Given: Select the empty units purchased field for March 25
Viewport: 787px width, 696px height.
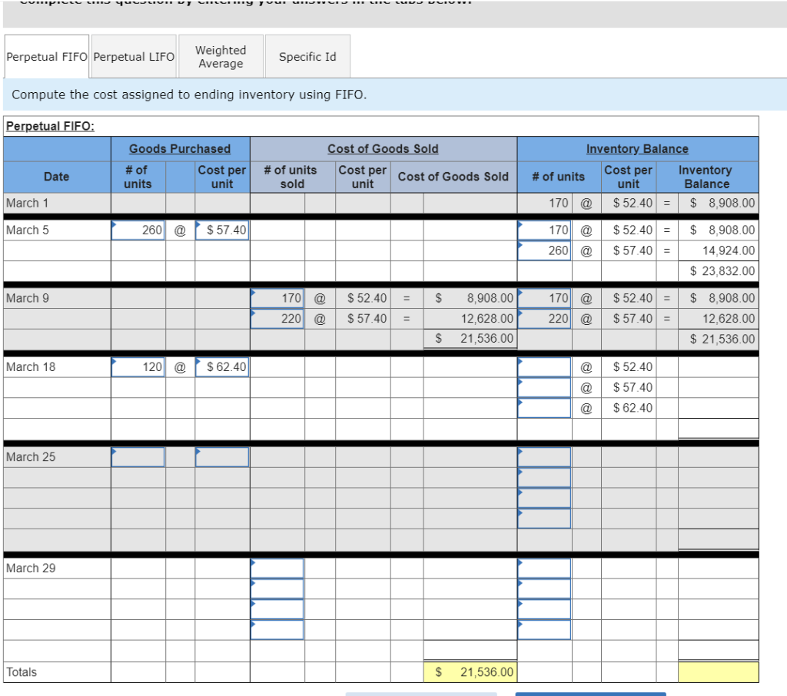Looking at the screenshot, I should pos(139,456).
